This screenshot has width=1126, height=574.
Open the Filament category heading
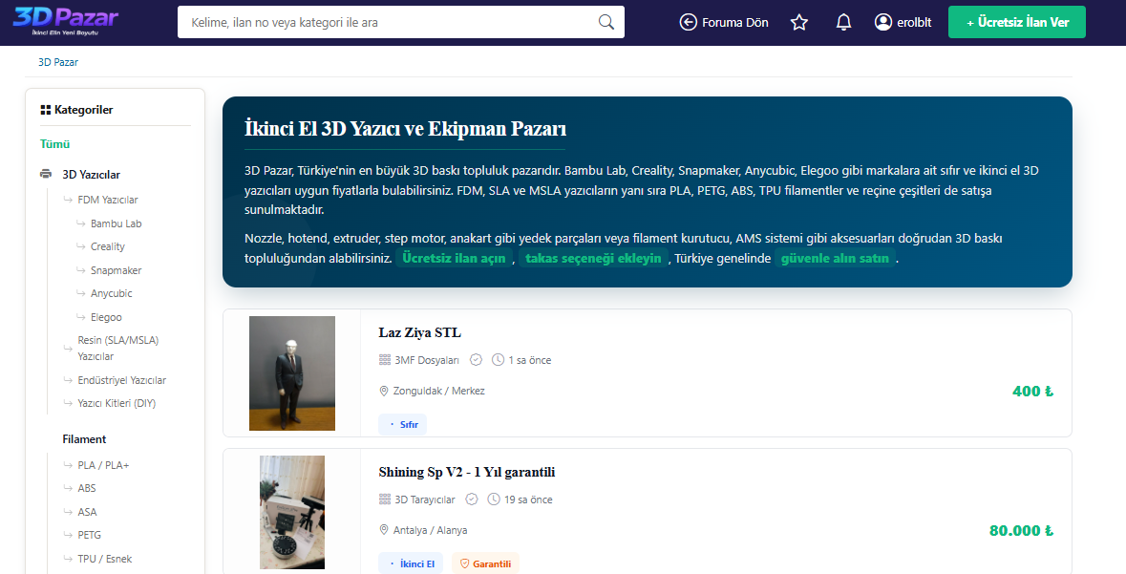point(84,439)
